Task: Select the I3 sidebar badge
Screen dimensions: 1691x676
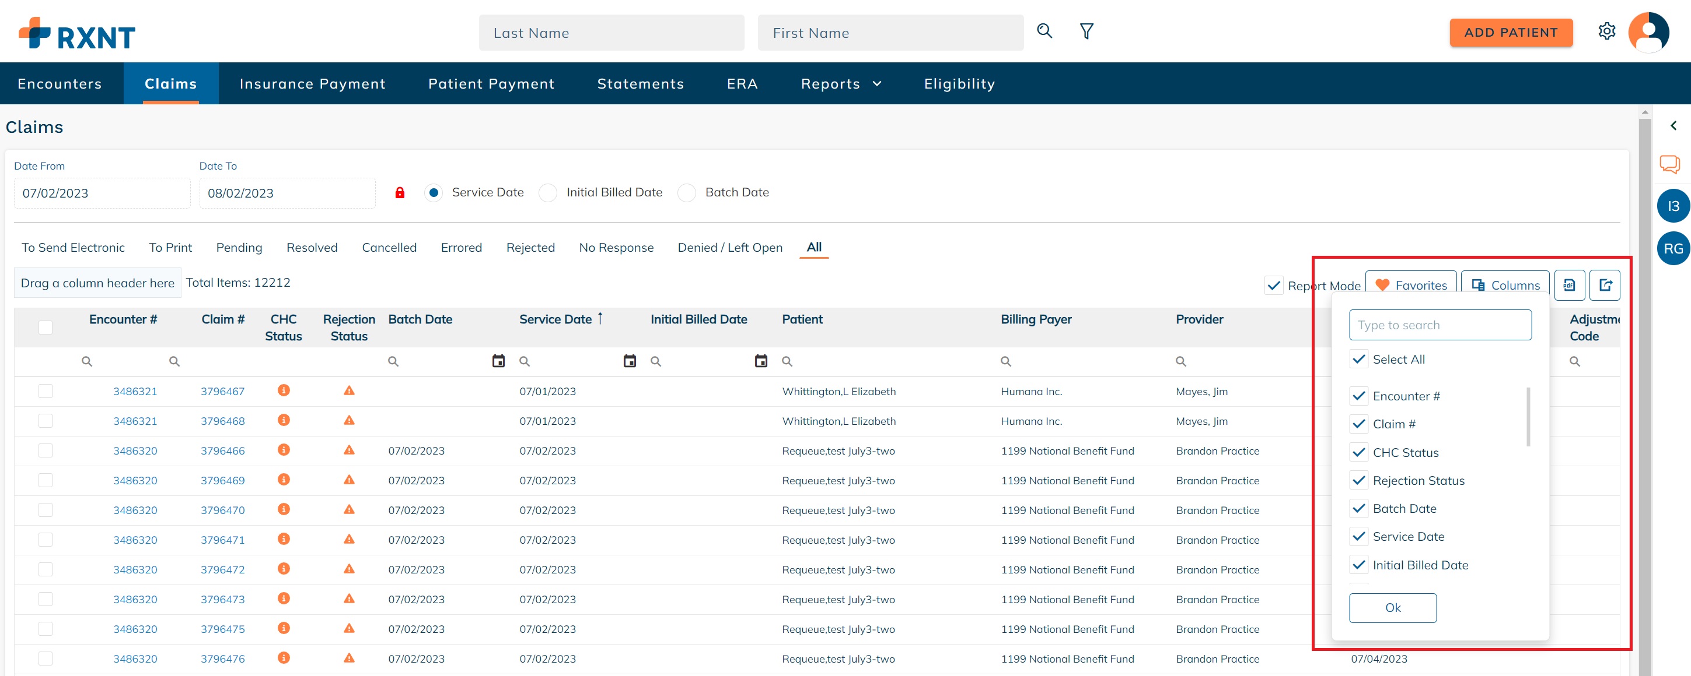Action: (x=1672, y=206)
